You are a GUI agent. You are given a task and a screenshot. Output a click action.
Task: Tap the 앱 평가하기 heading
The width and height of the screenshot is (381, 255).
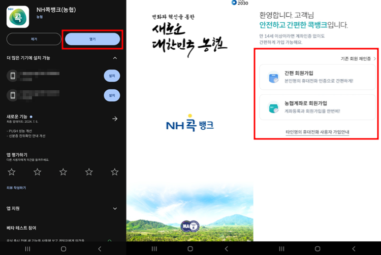[17, 155]
